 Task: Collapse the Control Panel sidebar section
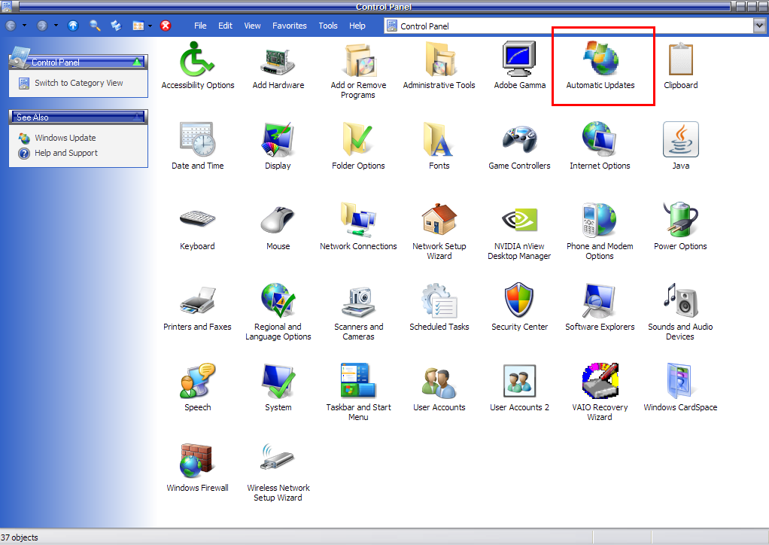click(x=137, y=62)
